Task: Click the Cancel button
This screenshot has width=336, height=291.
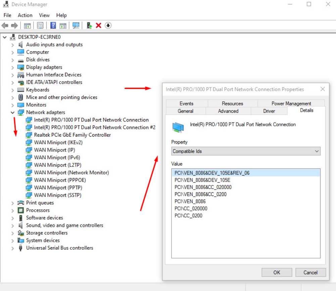Action: click(x=310, y=272)
